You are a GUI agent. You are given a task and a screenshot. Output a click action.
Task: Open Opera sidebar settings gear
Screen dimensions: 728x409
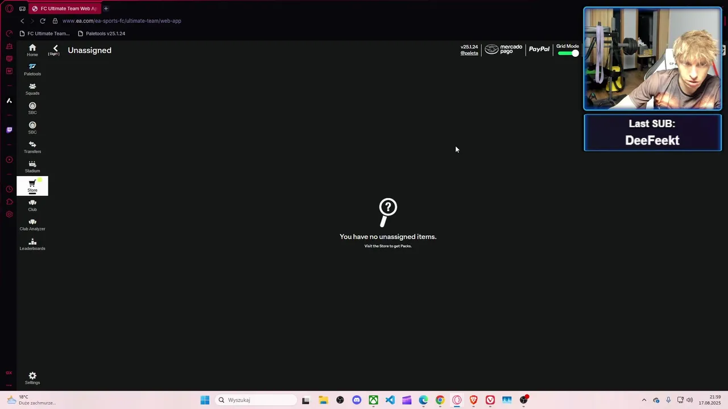(9, 214)
